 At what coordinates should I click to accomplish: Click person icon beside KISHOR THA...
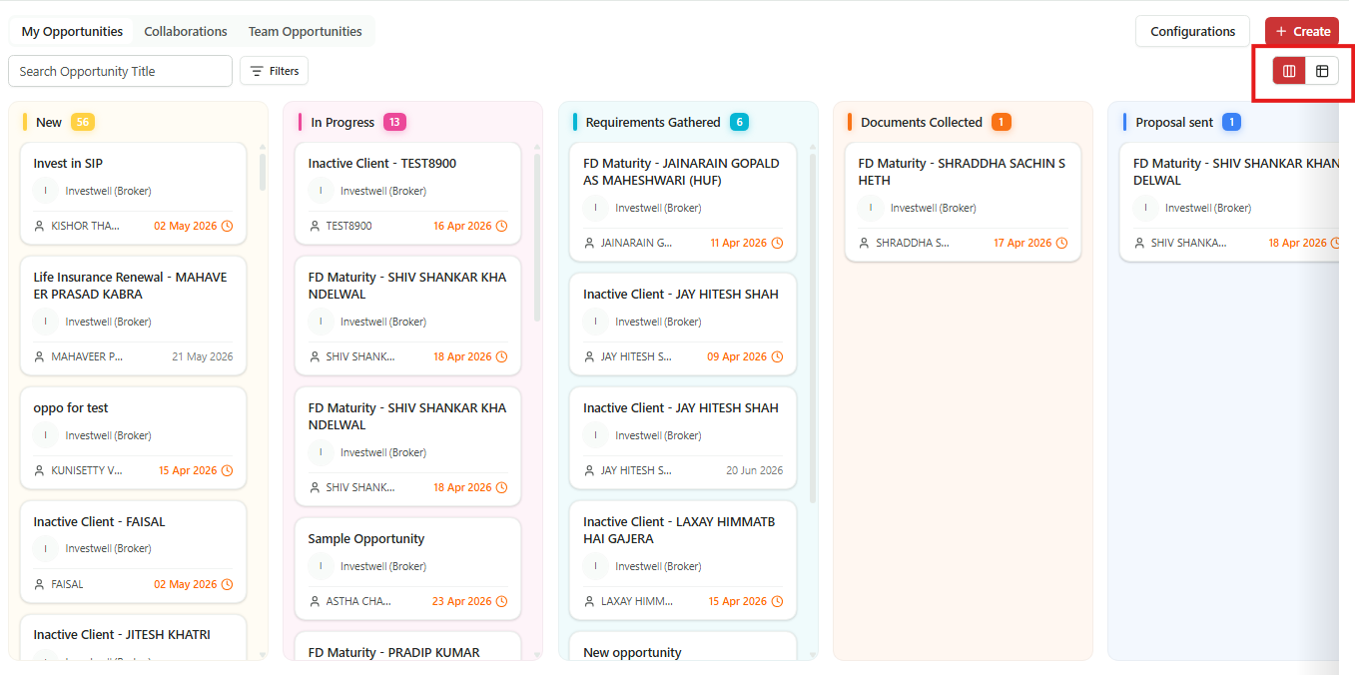pyautogui.click(x=40, y=226)
